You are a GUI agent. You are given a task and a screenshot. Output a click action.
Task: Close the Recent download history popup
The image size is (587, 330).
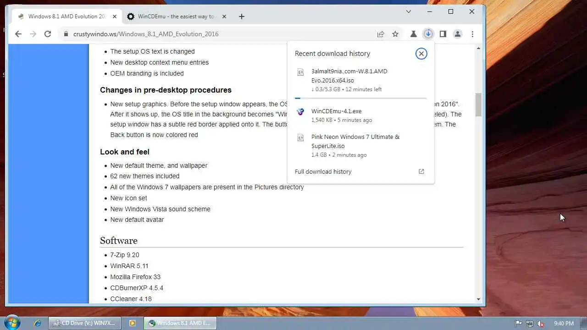coord(421,54)
